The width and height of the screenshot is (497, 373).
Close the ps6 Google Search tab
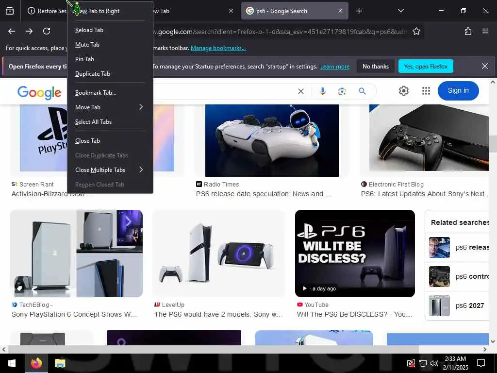click(340, 11)
